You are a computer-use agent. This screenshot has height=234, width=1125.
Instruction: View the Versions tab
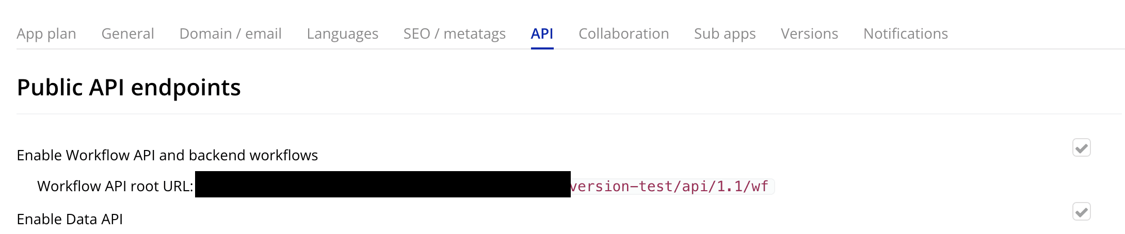click(809, 34)
